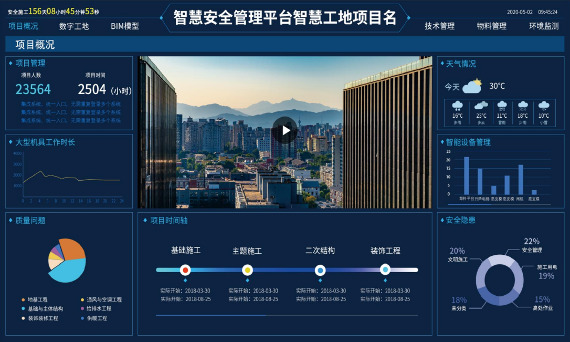This screenshot has height=342, width=570.
Task: Select the 二次结构 timeline node
Action: (x=320, y=270)
